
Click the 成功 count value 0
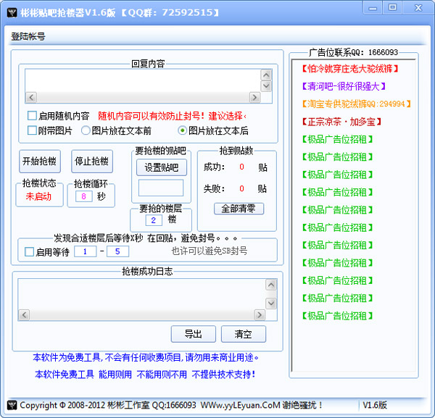241,167
